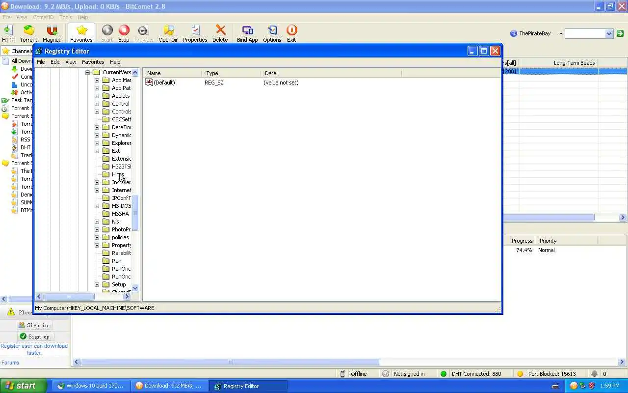Open the ThePirateBay engine dropdown arrow
Viewport: 628px width, 393px height.
point(561,33)
